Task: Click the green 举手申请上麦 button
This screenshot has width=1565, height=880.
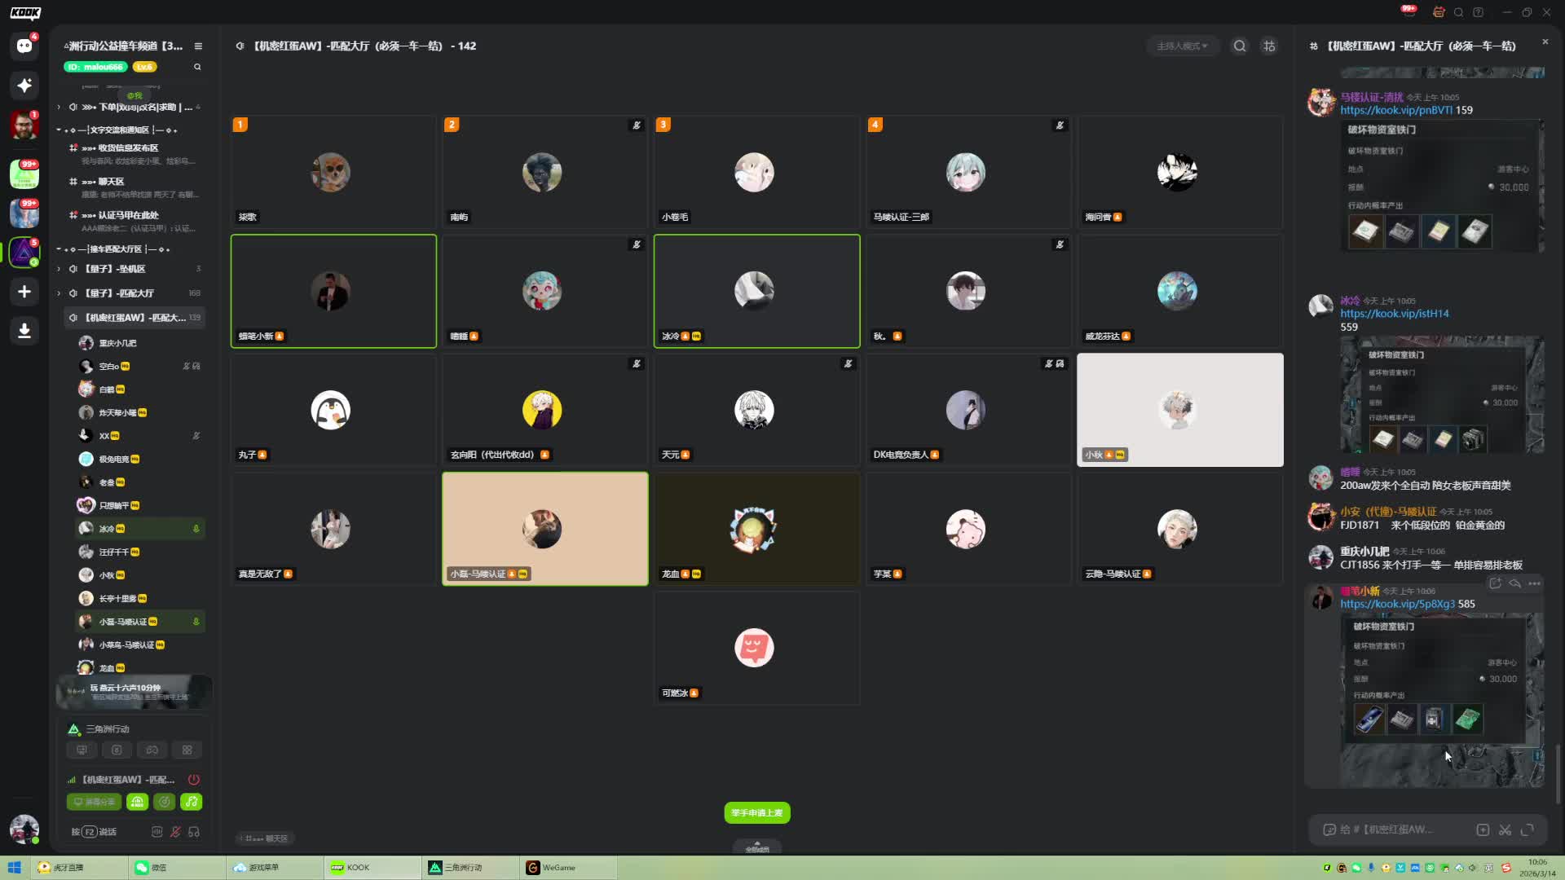Action: [756, 813]
